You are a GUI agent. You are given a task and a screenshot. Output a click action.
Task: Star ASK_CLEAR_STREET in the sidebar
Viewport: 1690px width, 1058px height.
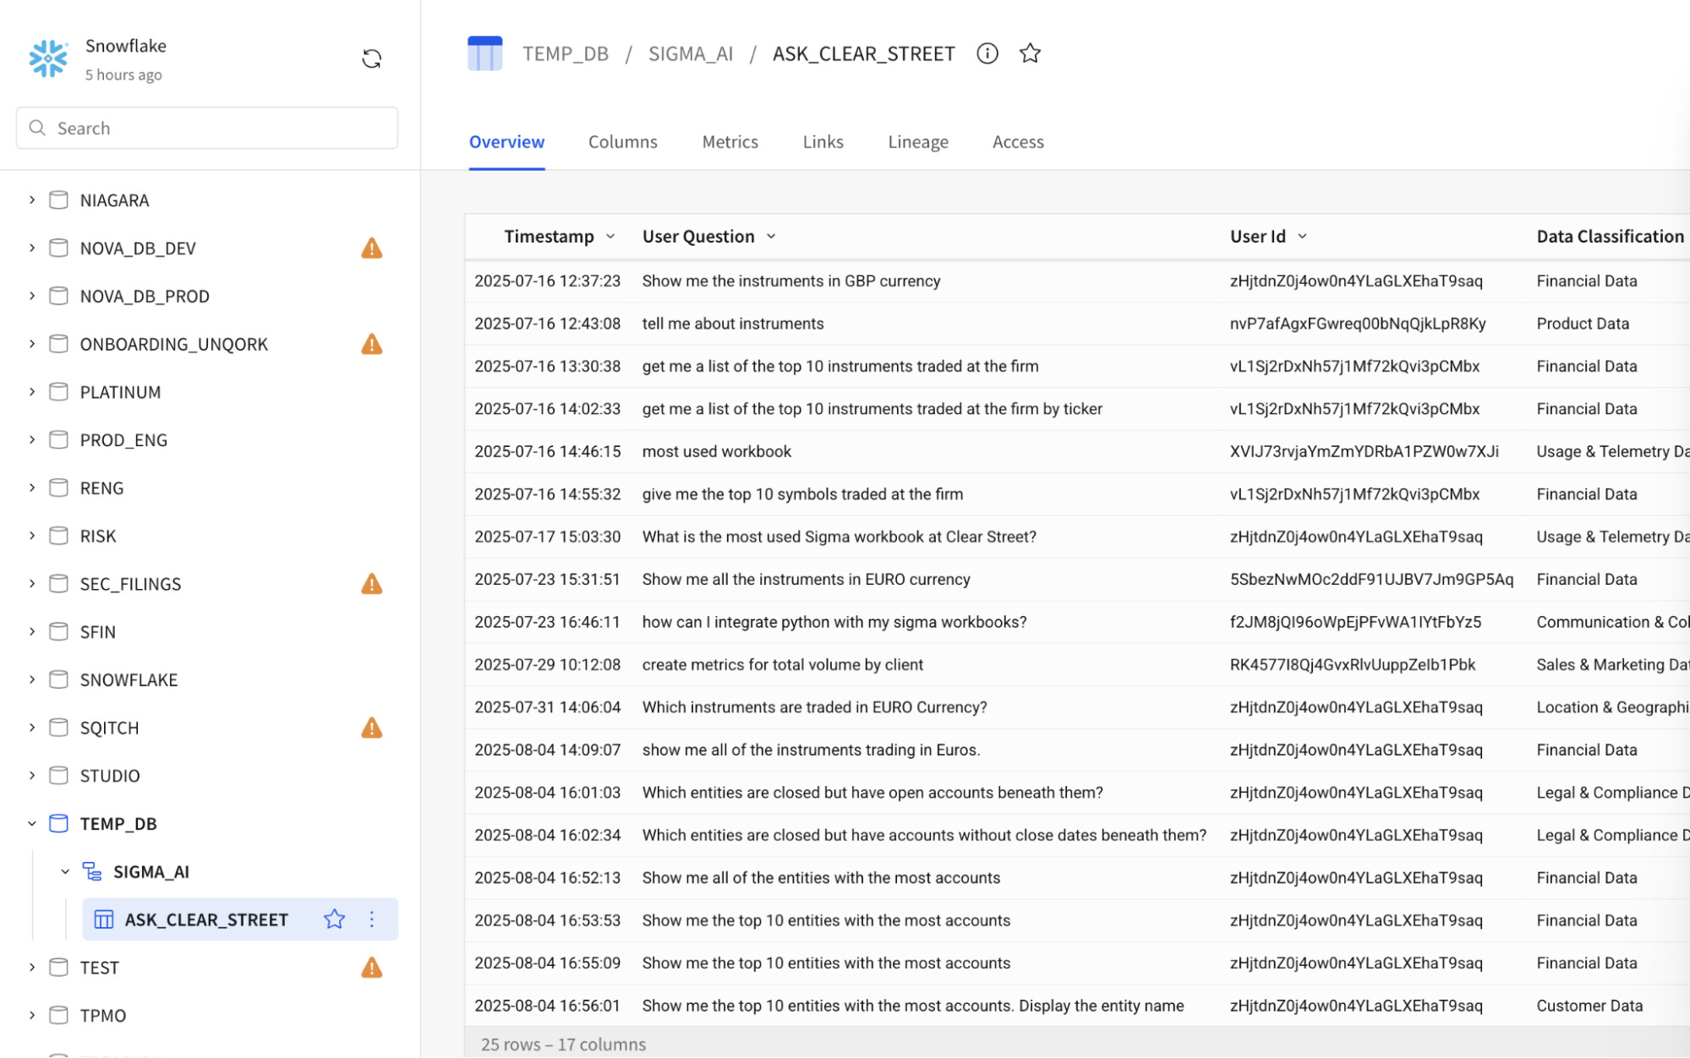[334, 919]
